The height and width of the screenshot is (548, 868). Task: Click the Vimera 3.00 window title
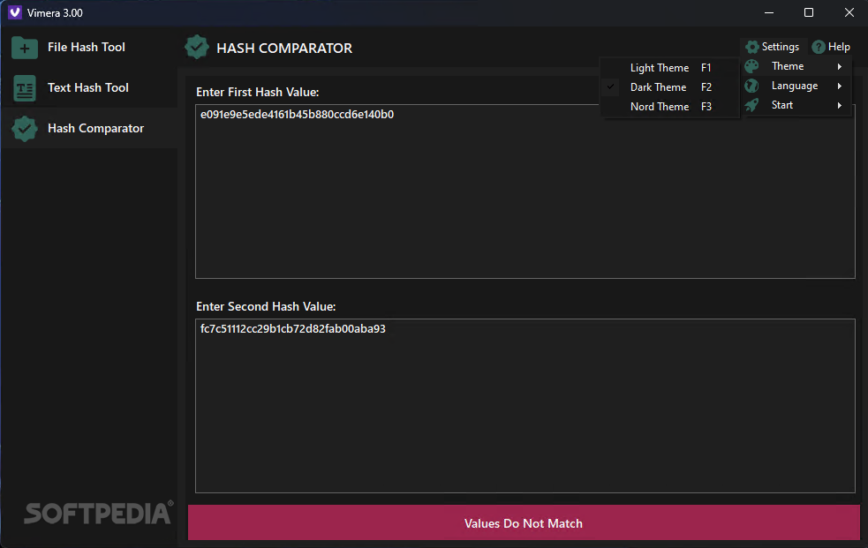coord(55,12)
